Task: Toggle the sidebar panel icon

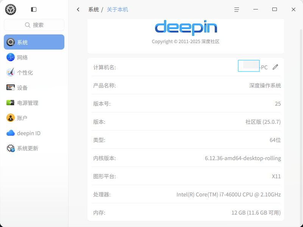Action: (34, 9)
